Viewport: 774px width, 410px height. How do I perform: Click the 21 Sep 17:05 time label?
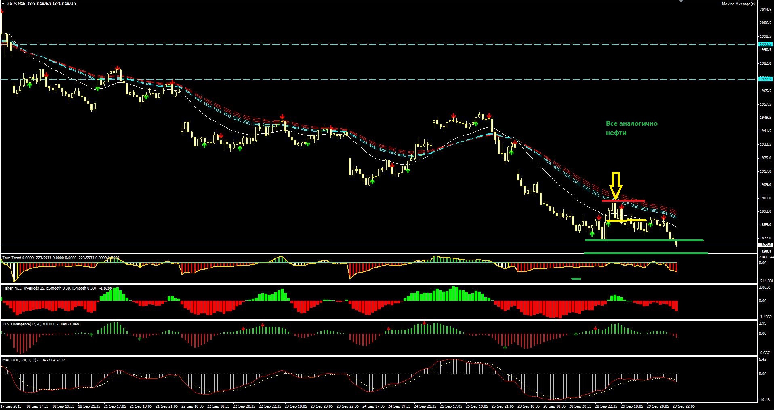pyautogui.click(x=115, y=406)
